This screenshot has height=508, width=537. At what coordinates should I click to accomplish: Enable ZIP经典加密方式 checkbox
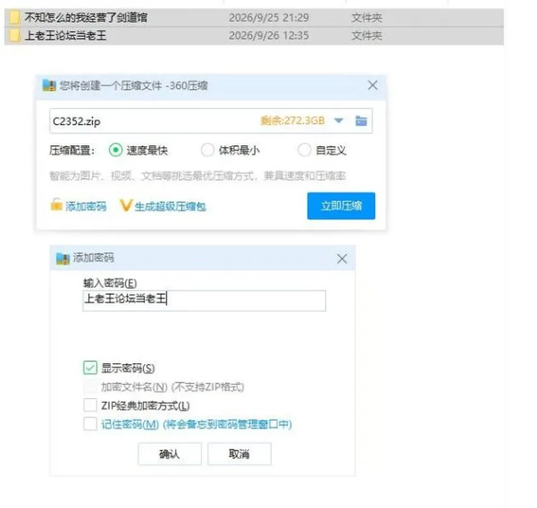90,405
